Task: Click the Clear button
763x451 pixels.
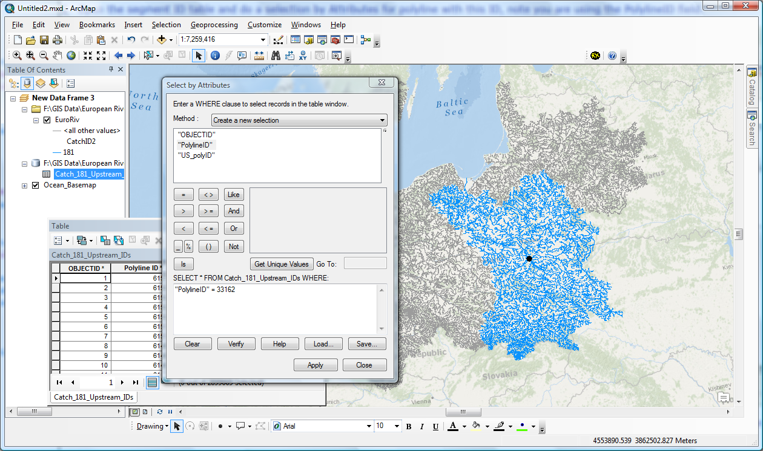Action: click(x=193, y=343)
